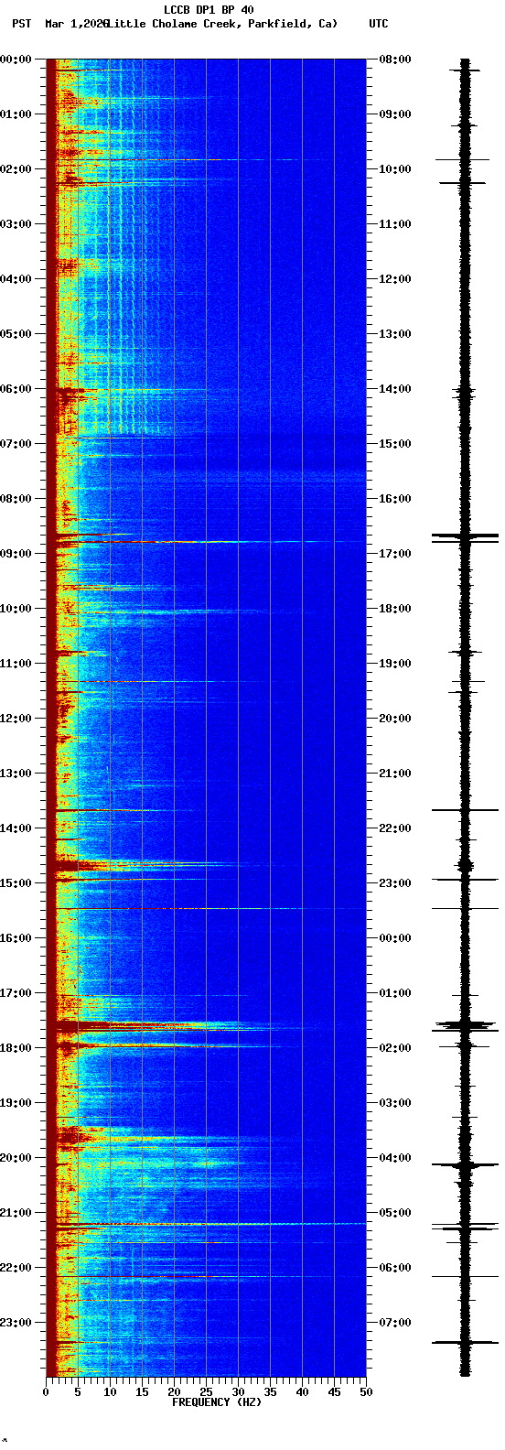The image size is (505, 1450).
Task: Click the large seismogram burst near 01:35 UTC
Action: (x=465, y=1025)
